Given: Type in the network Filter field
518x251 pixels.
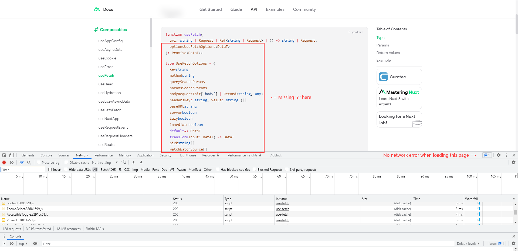Looking at the screenshot, I should [x=23, y=169].
